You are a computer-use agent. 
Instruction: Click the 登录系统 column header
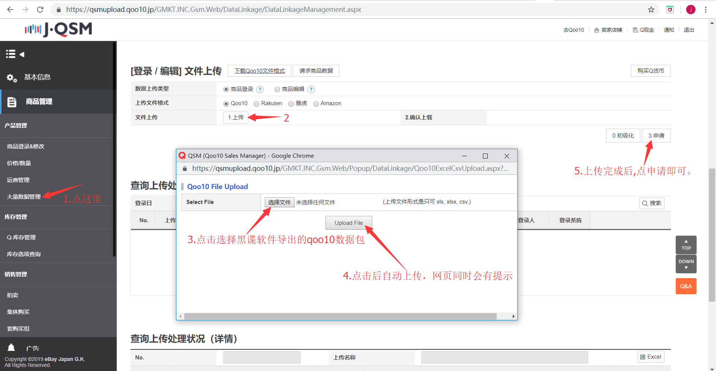570,220
